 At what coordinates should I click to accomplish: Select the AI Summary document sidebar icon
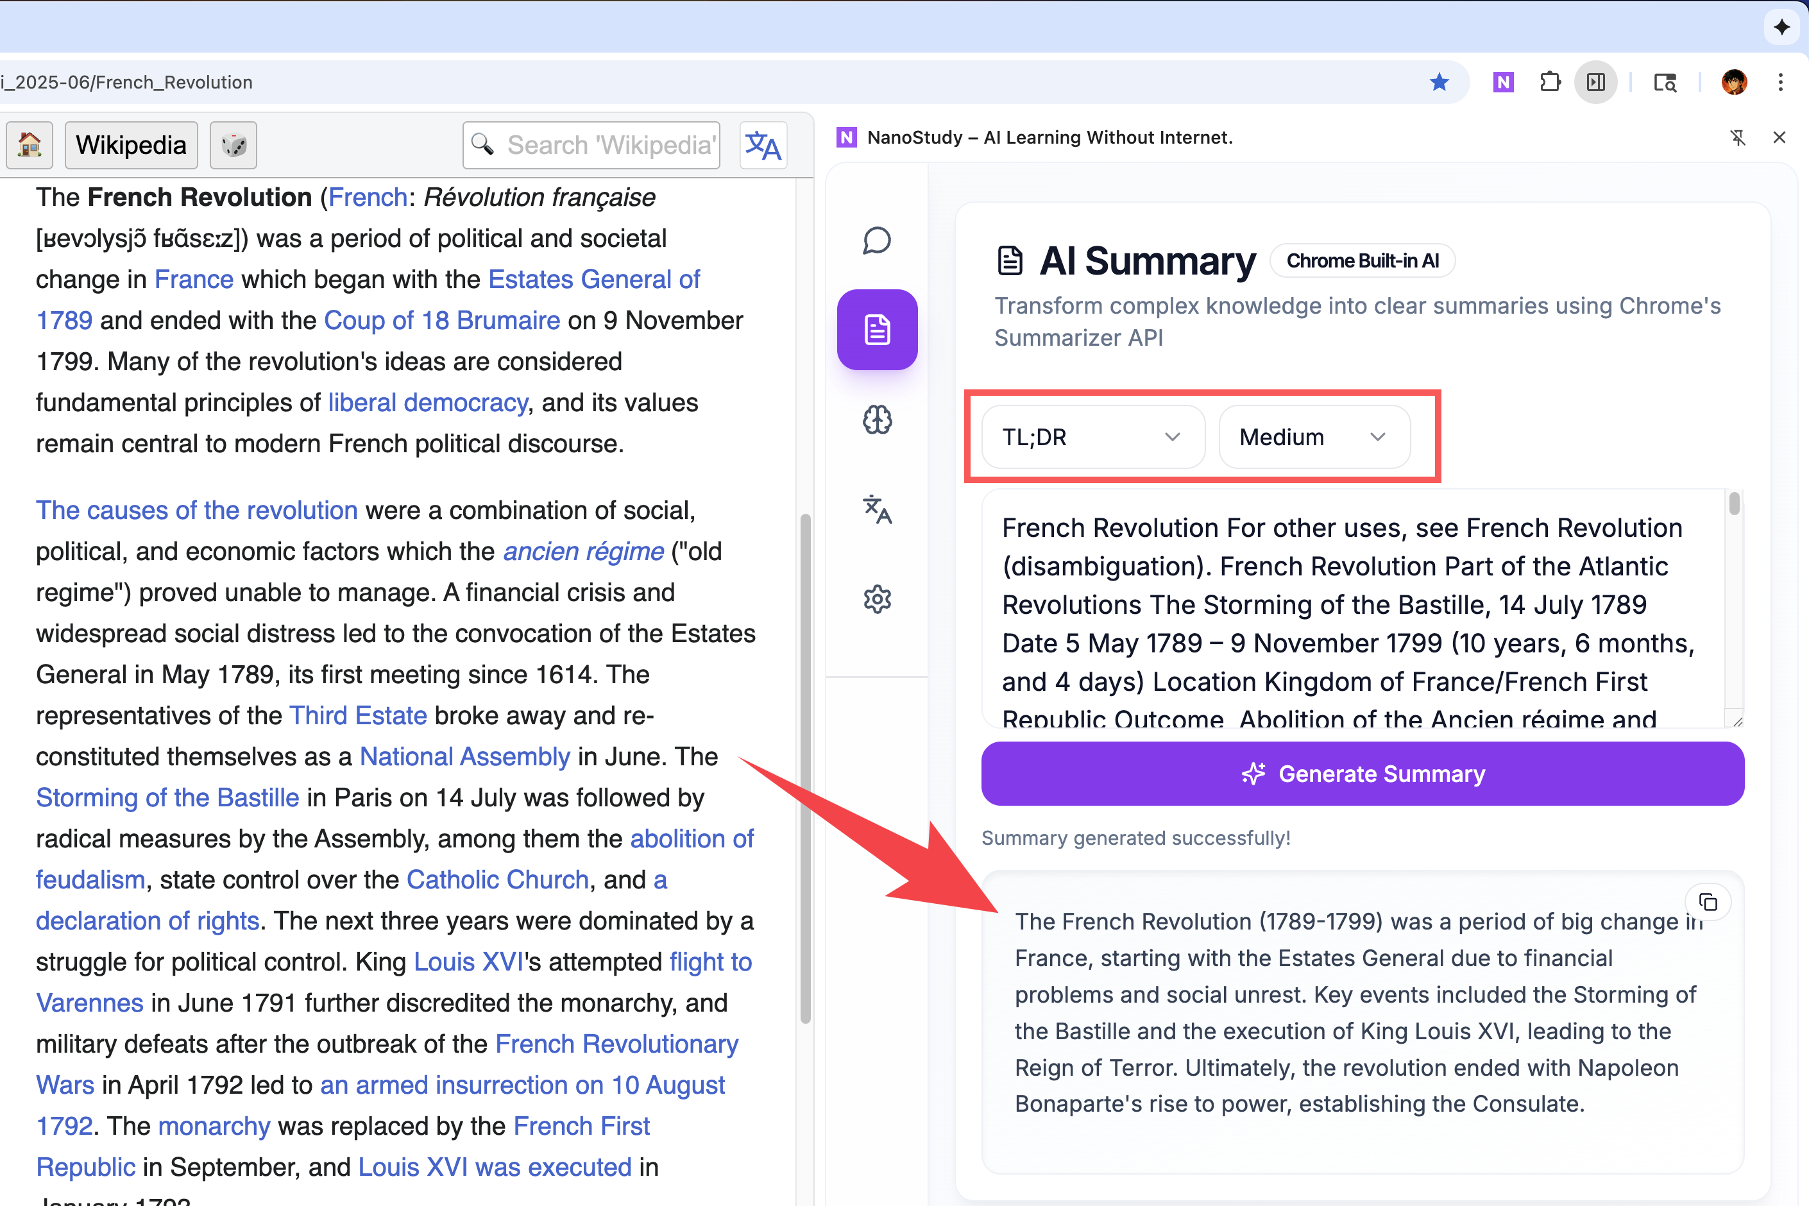(877, 330)
